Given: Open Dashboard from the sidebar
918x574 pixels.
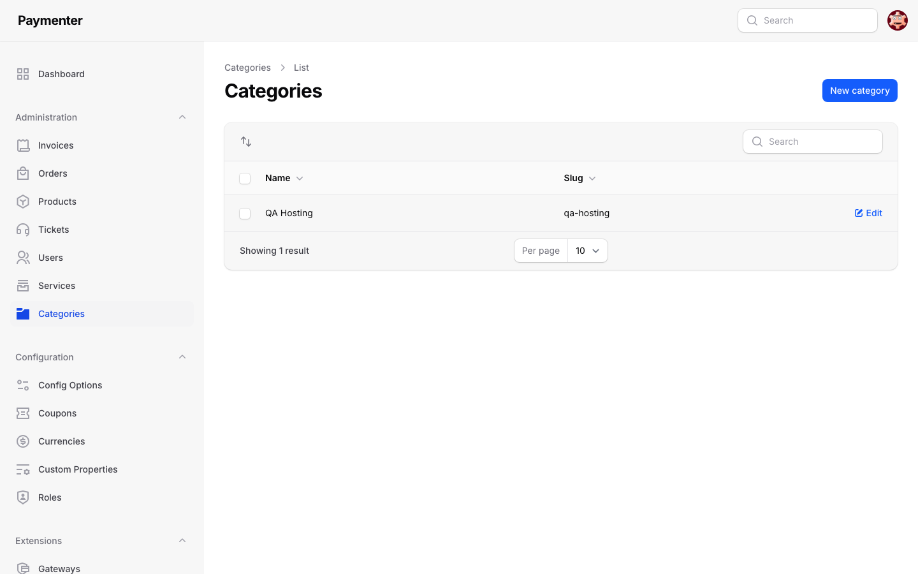Looking at the screenshot, I should (x=102, y=74).
